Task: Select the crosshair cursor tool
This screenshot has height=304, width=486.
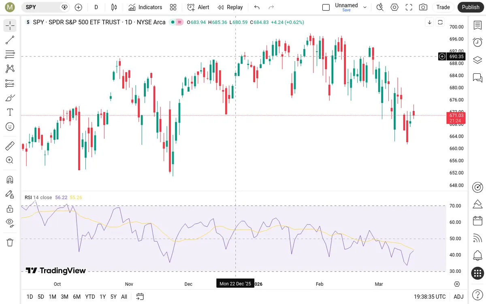Action: [10, 26]
